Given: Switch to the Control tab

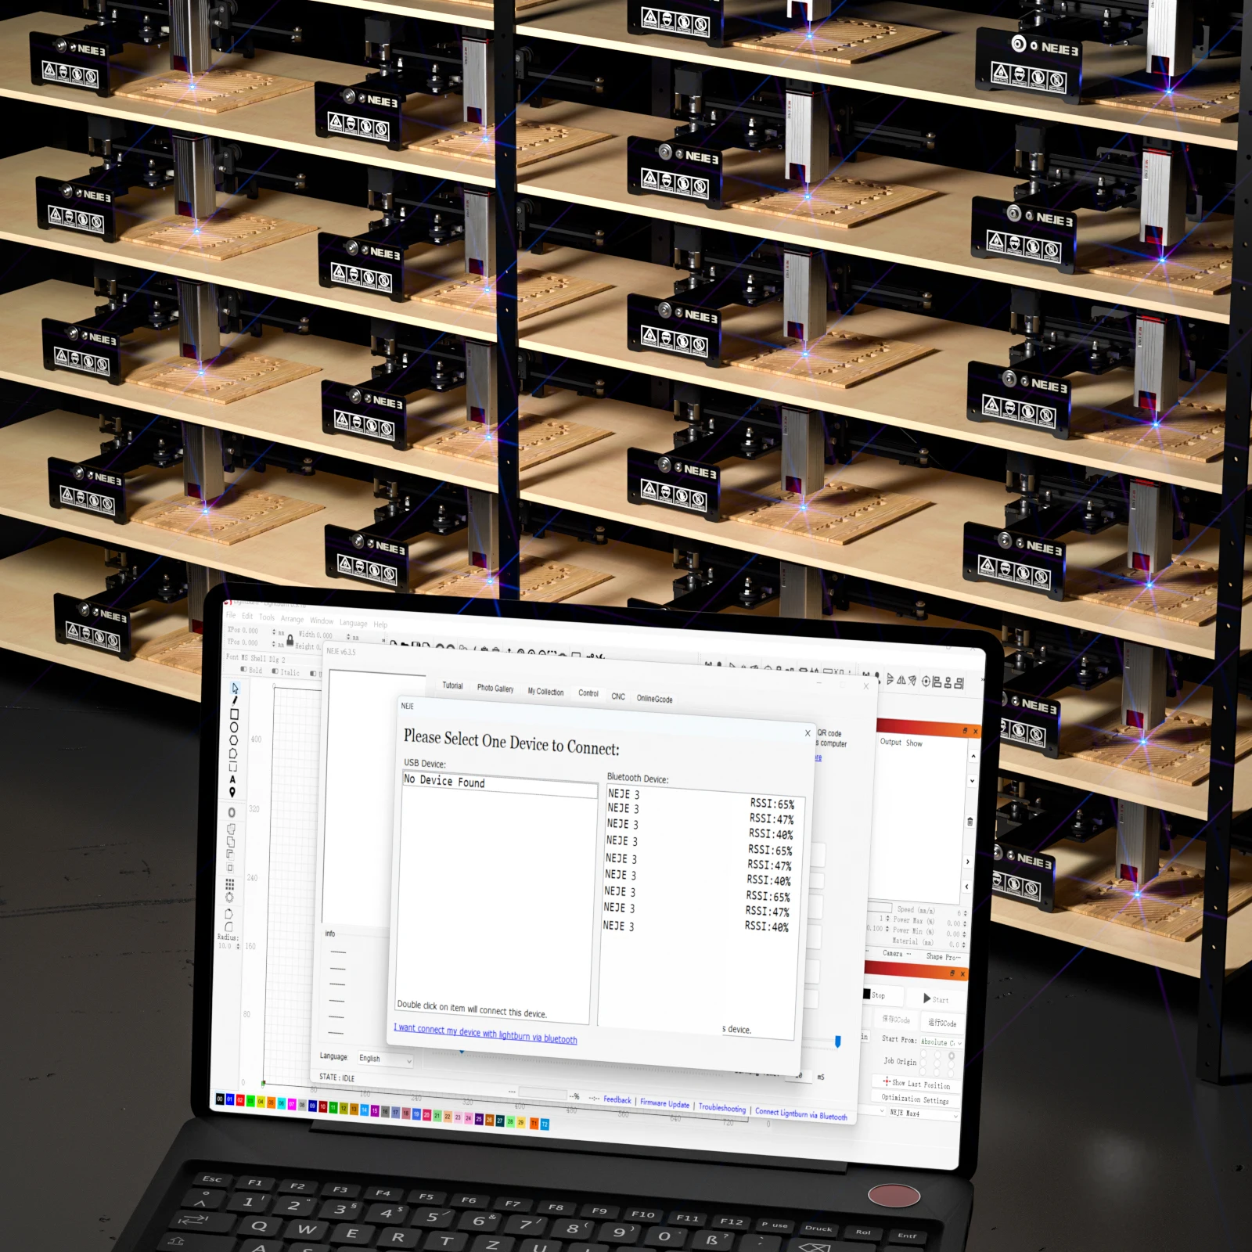Looking at the screenshot, I should 588,693.
